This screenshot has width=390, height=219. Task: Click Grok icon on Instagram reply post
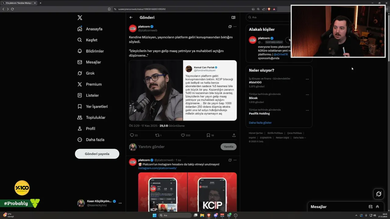[x=230, y=160]
